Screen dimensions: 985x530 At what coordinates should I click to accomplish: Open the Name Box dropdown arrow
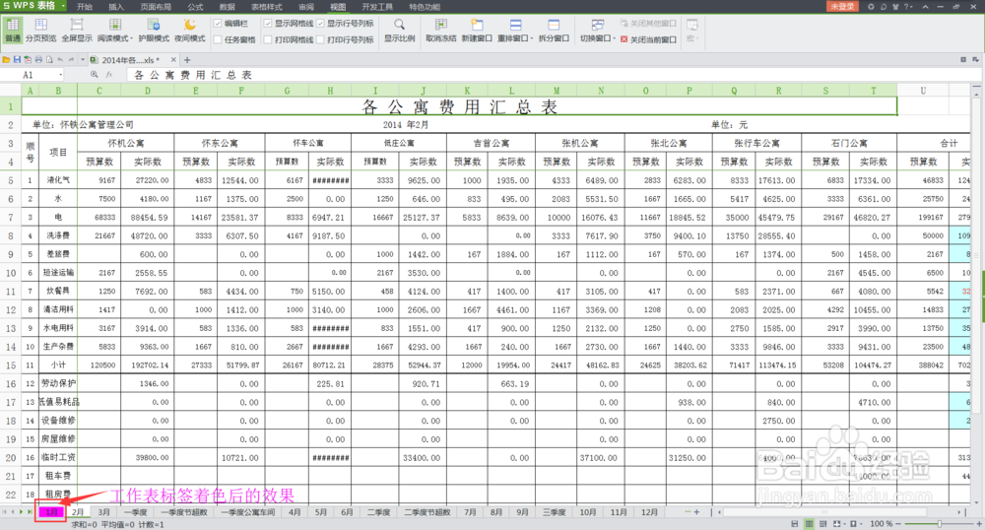(60, 75)
